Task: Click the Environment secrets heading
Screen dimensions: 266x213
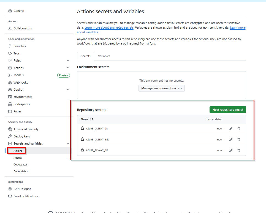Action: [x=93, y=67]
